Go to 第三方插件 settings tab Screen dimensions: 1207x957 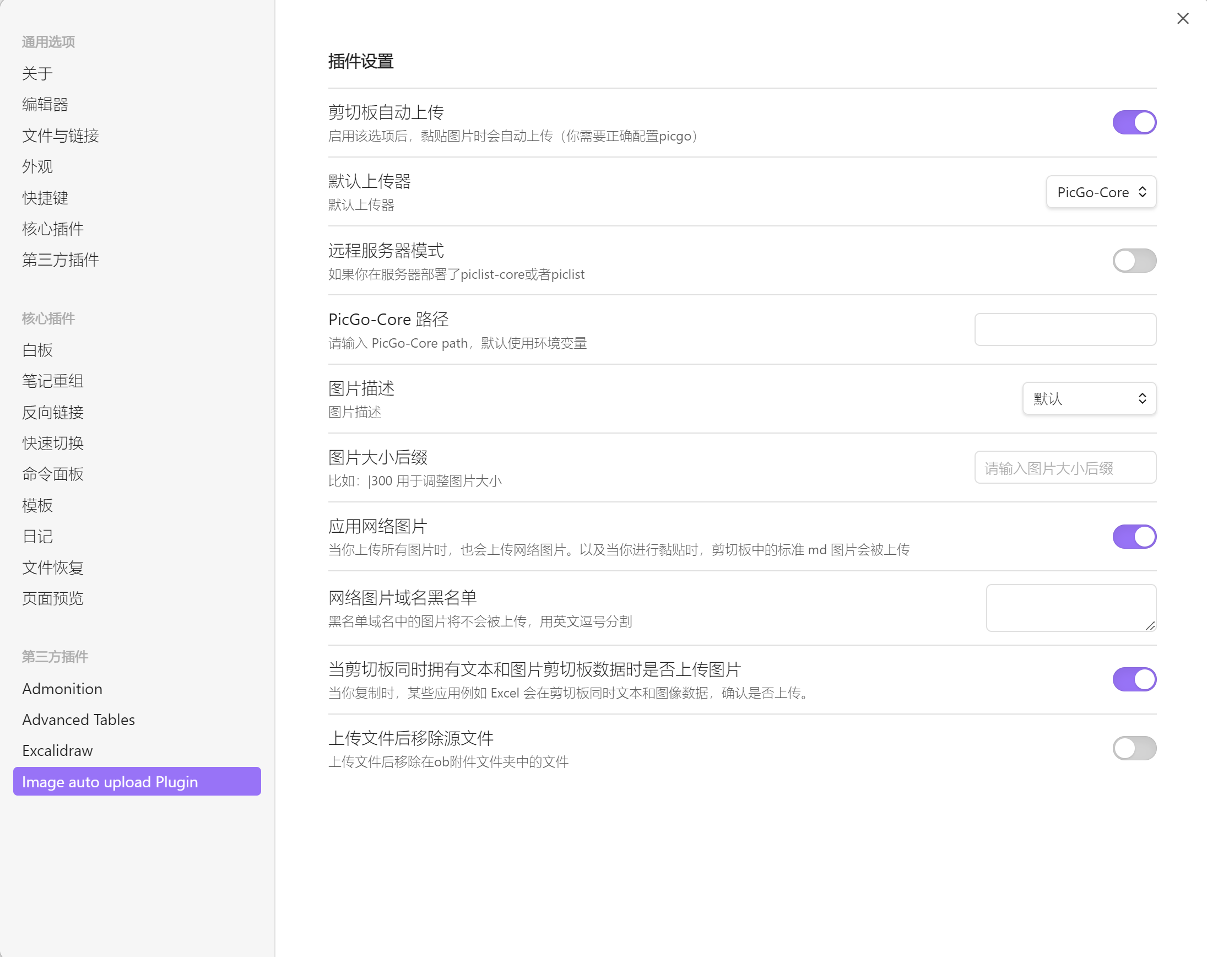tap(61, 260)
